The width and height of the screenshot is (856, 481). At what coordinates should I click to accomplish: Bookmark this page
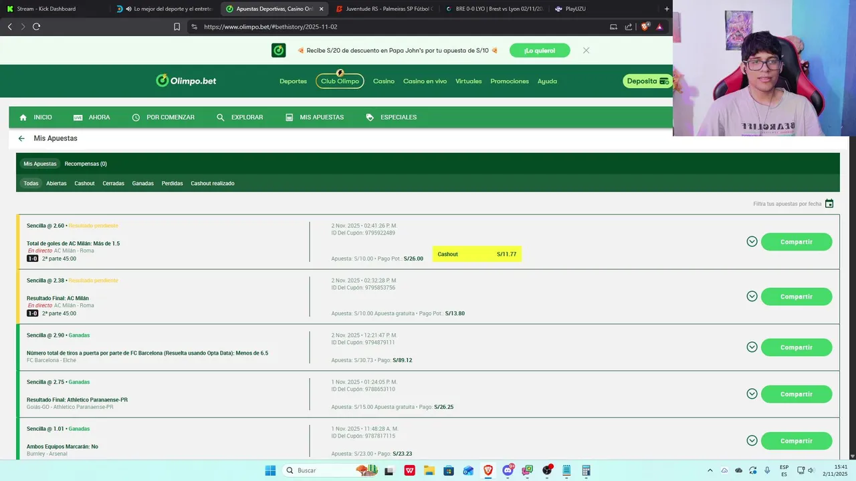pyautogui.click(x=177, y=27)
